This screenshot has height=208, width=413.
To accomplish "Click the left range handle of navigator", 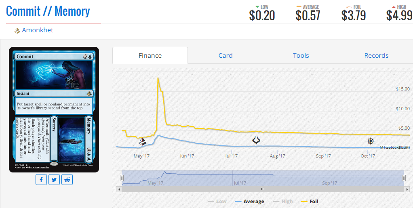I will pos(122,178).
